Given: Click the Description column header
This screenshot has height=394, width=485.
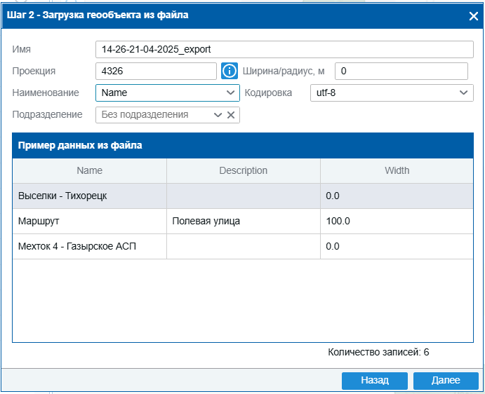Looking at the screenshot, I should [243, 170].
